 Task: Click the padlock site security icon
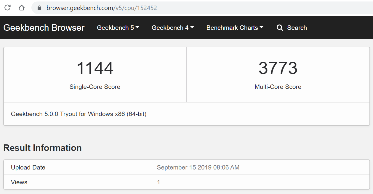tap(39, 8)
